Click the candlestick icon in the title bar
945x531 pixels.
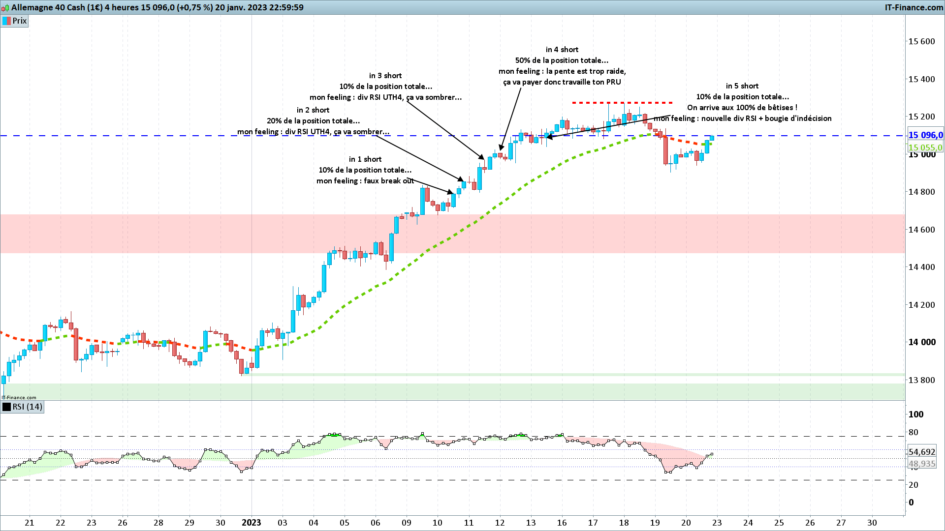tap(5, 8)
